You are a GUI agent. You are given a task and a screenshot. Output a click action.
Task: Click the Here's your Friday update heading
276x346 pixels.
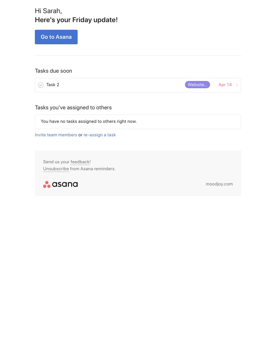click(x=76, y=20)
